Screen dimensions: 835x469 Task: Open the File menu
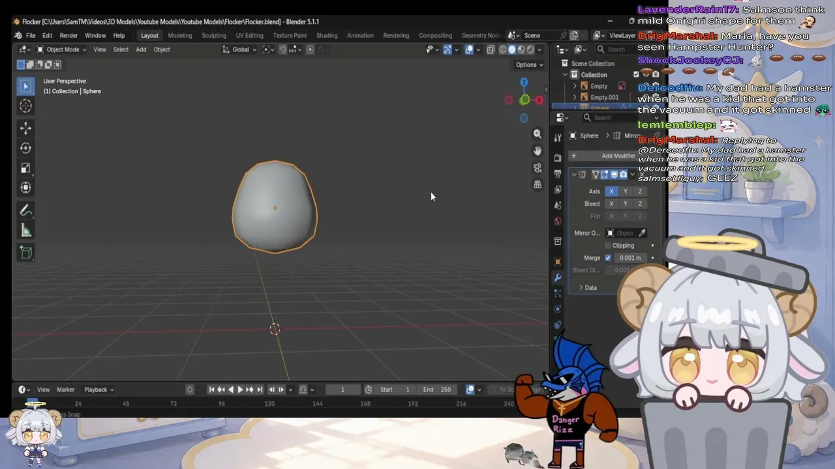click(31, 35)
